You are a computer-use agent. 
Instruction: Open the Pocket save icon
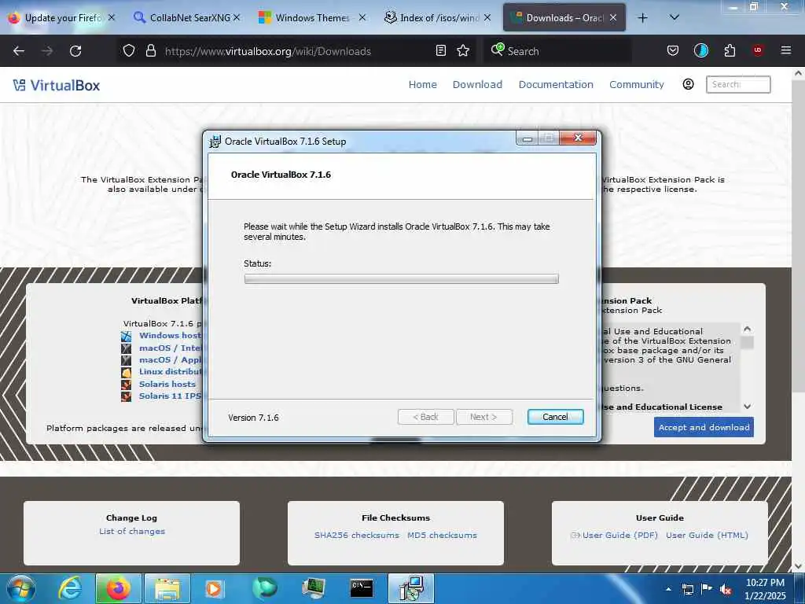tap(673, 50)
